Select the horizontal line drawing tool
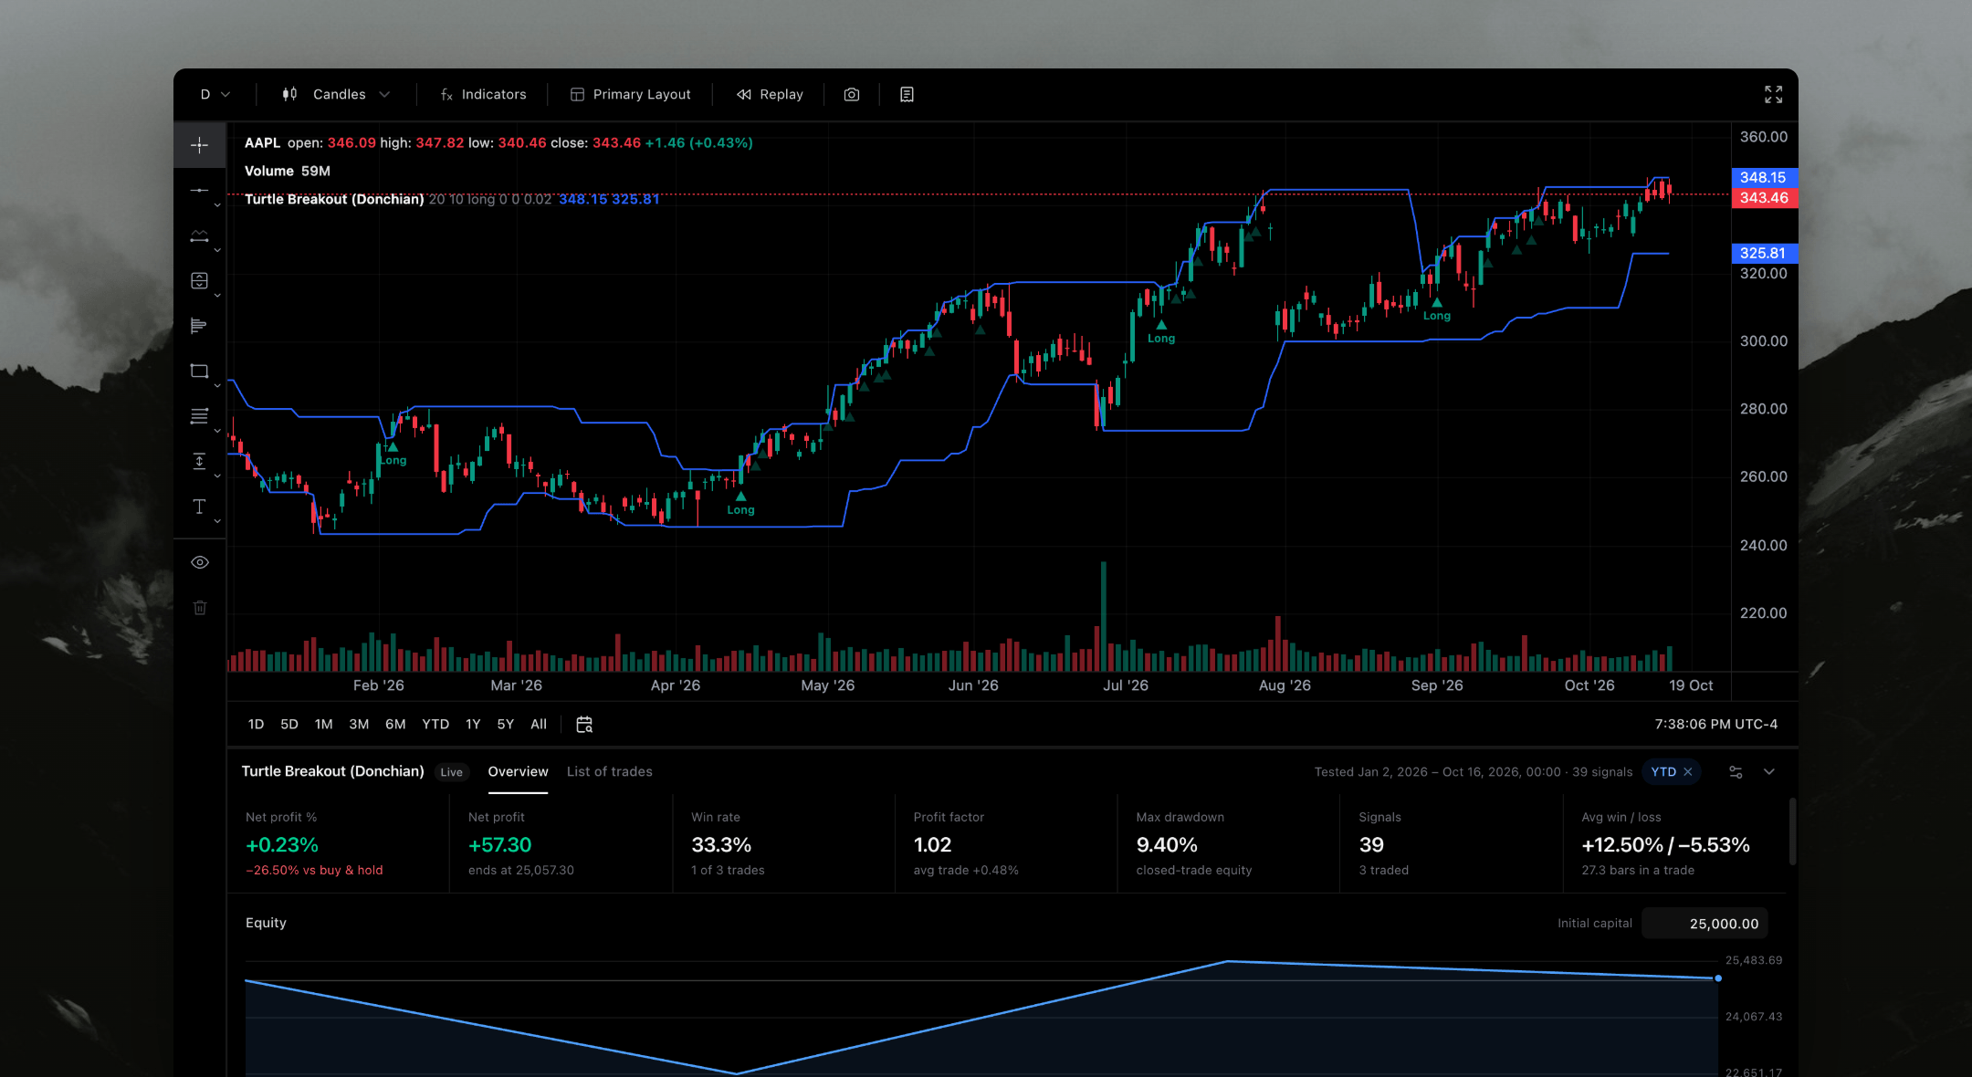1972x1077 pixels. [x=199, y=190]
